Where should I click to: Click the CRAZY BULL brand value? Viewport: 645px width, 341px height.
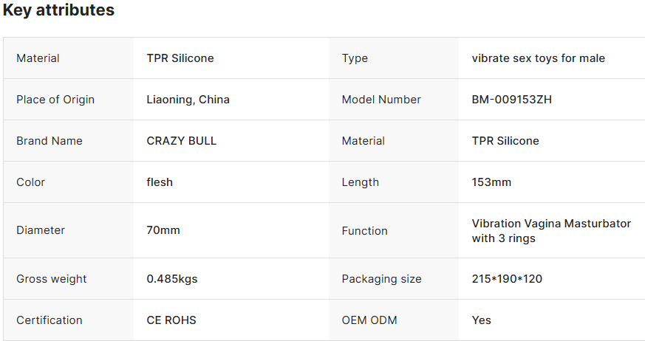click(x=182, y=141)
